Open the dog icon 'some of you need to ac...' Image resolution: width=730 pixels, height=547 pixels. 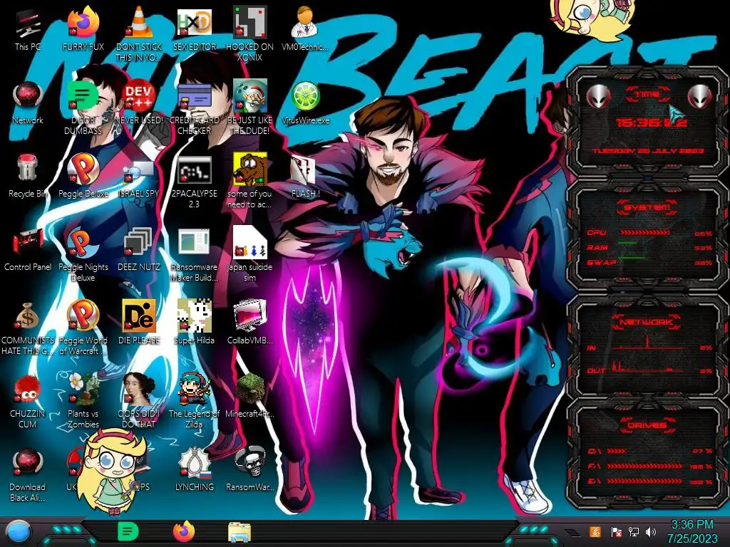tap(250, 182)
